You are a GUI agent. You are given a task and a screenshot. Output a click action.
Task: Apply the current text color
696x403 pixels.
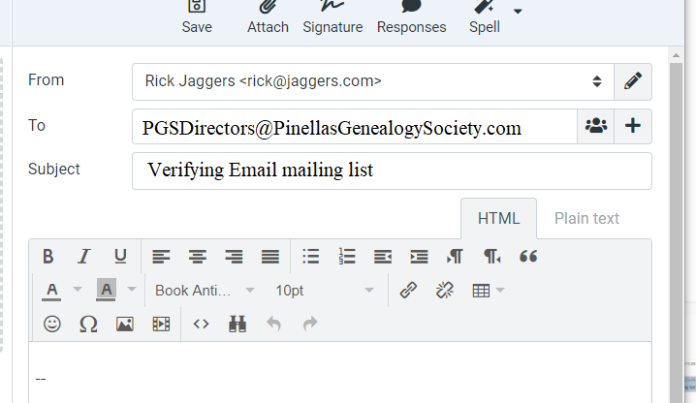click(52, 291)
